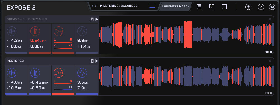
Task: Toggle the F filter button on Restored track
Action: [x=92, y=61]
